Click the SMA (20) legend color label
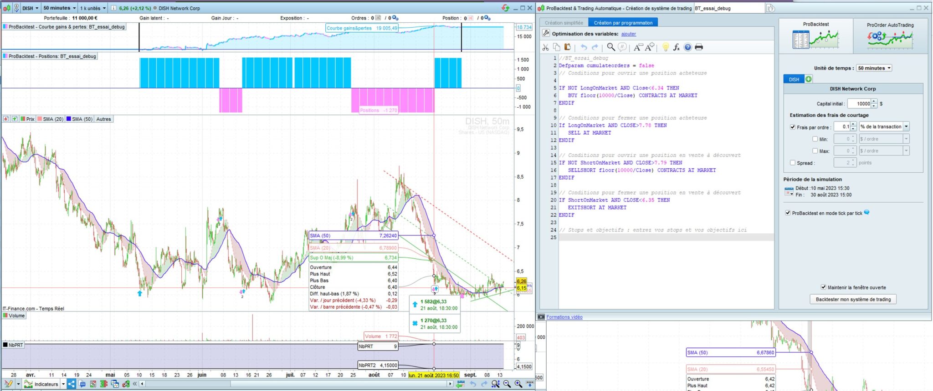 (x=51, y=119)
